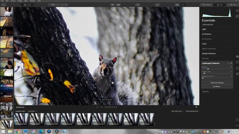Click the flag icon below the image

[x=97, y=107]
